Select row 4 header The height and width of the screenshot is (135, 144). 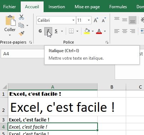click(x=4, y=127)
